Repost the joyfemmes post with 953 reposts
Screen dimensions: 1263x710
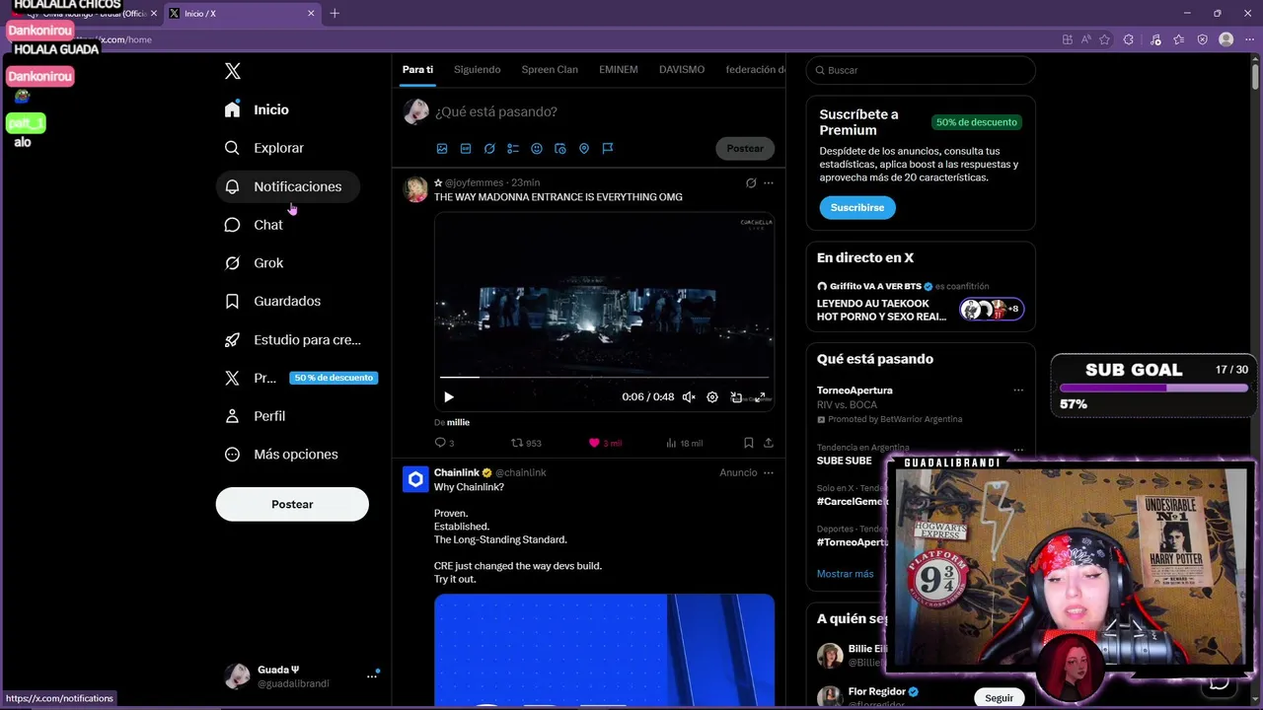[x=526, y=443]
